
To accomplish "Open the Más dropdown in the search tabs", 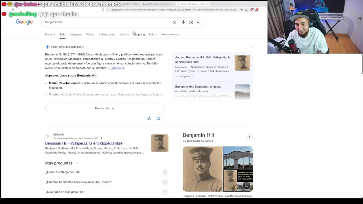I will click(x=153, y=35).
